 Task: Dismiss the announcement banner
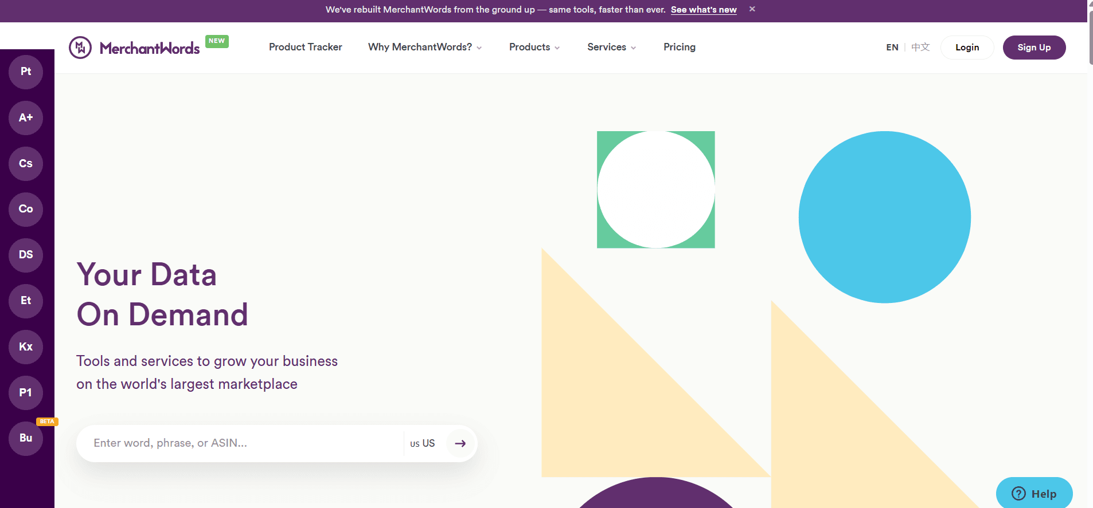[x=752, y=9]
